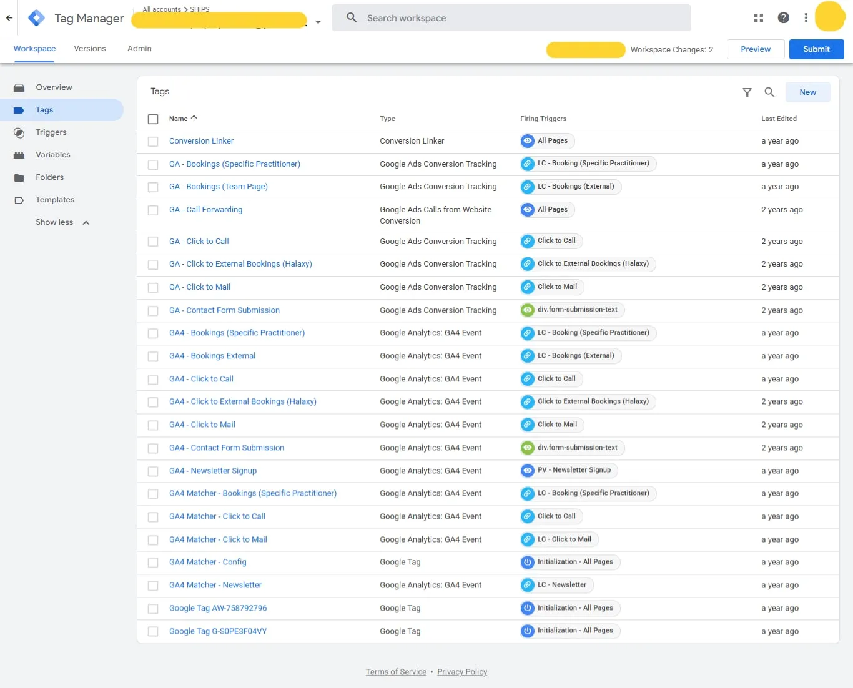Create a New tag
The image size is (853, 688).
807,92
